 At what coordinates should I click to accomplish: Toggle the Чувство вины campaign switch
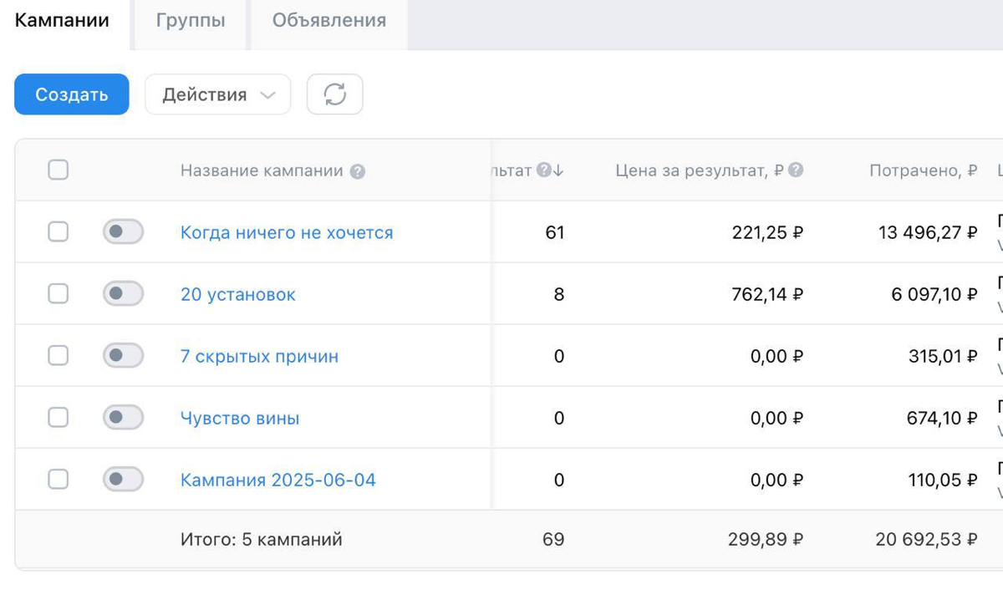(123, 417)
